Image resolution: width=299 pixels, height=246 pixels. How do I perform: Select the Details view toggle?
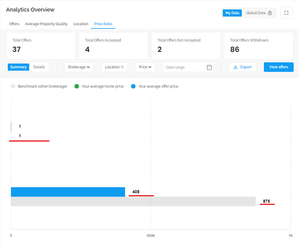click(x=39, y=67)
